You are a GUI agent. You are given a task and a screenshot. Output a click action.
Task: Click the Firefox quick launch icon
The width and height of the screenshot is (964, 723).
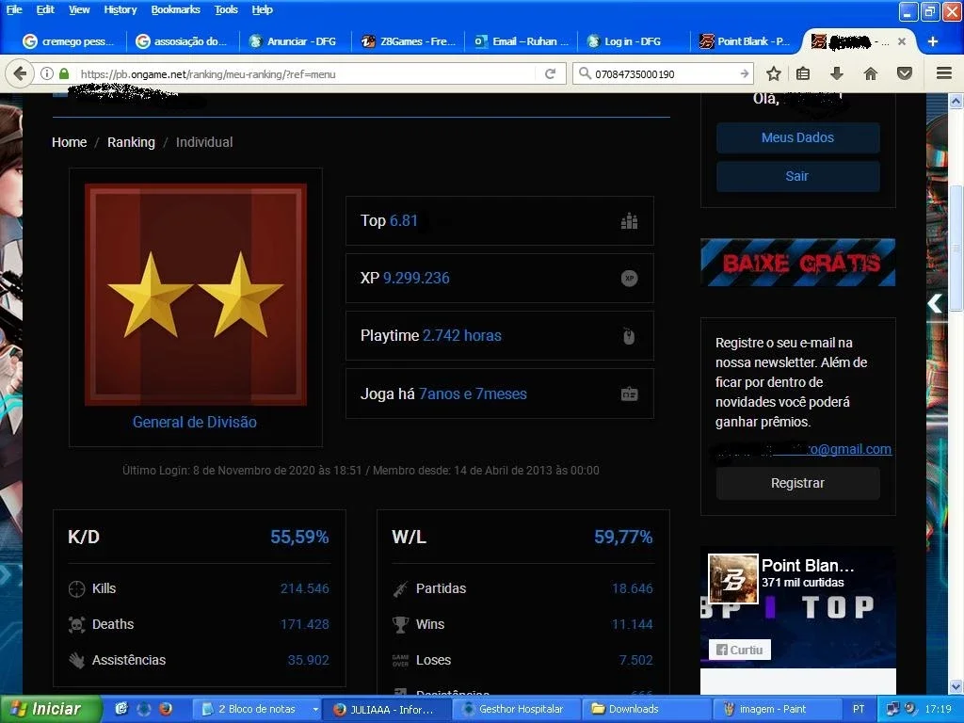pyautogui.click(x=166, y=709)
